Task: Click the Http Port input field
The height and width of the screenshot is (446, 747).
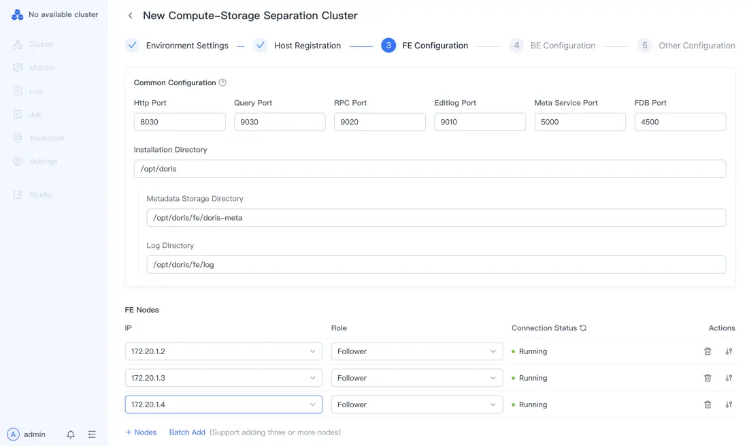Action: coord(180,122)
